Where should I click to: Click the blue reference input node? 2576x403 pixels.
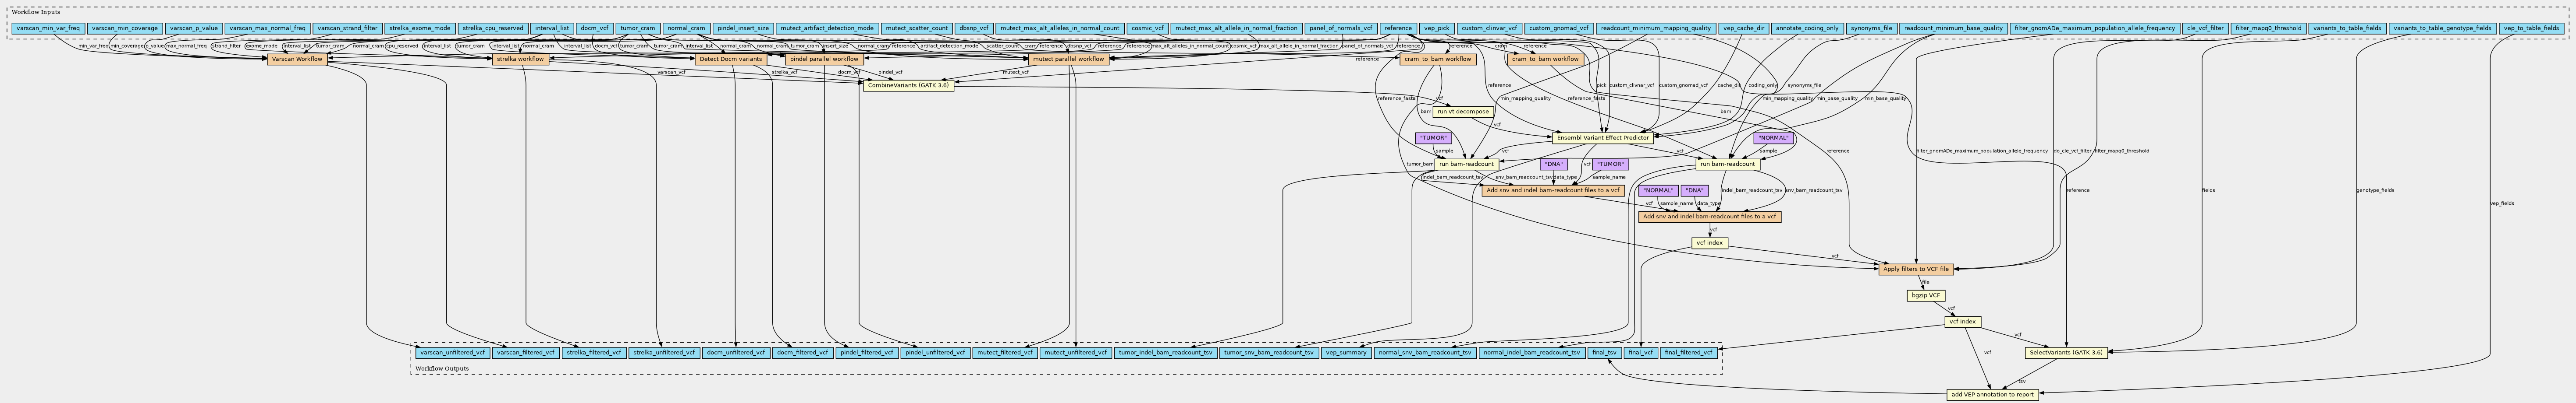coord(1398,29)
